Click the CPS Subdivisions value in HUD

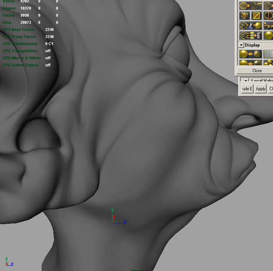[49, 44]
